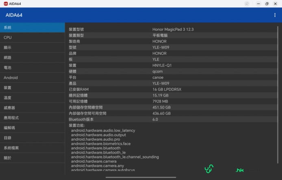
Task: Click the bottom navigation gesture bar
Action: click(141, 177)
